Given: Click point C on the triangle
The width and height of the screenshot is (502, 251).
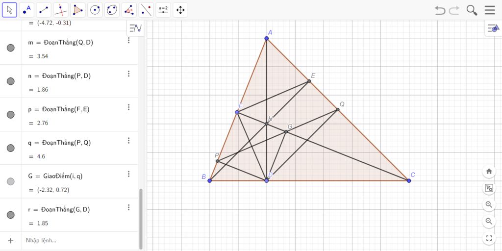Looking at the screenshot, I should click(x=409, y=181).
